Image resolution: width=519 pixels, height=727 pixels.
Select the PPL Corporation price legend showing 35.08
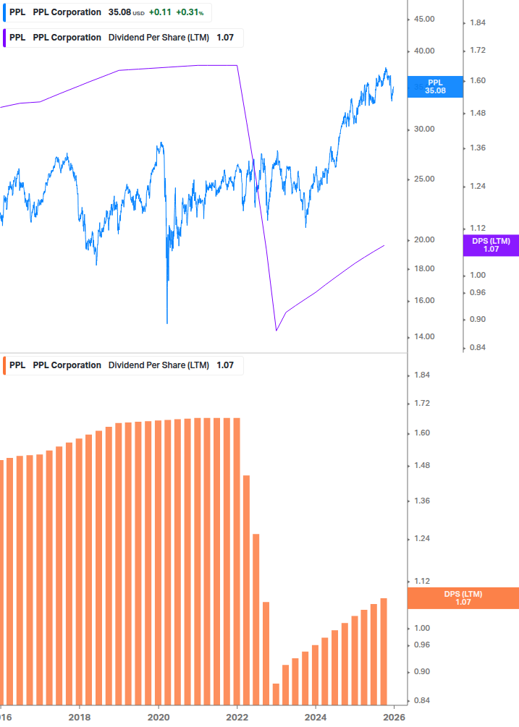click(x=107, y=12)
